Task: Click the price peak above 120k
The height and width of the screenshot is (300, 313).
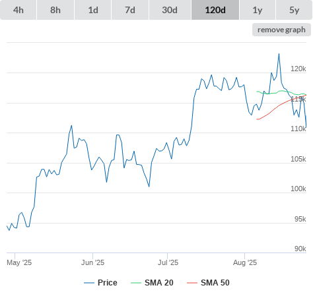Action: tap(279, 54)
